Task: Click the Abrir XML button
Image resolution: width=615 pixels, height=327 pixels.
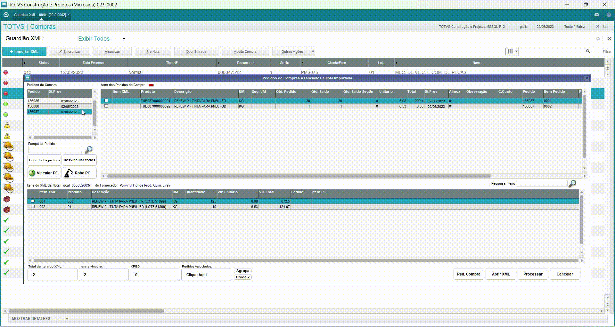Action: pos(501,274)
